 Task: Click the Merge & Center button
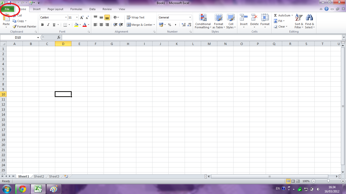(x=140, y=25)
